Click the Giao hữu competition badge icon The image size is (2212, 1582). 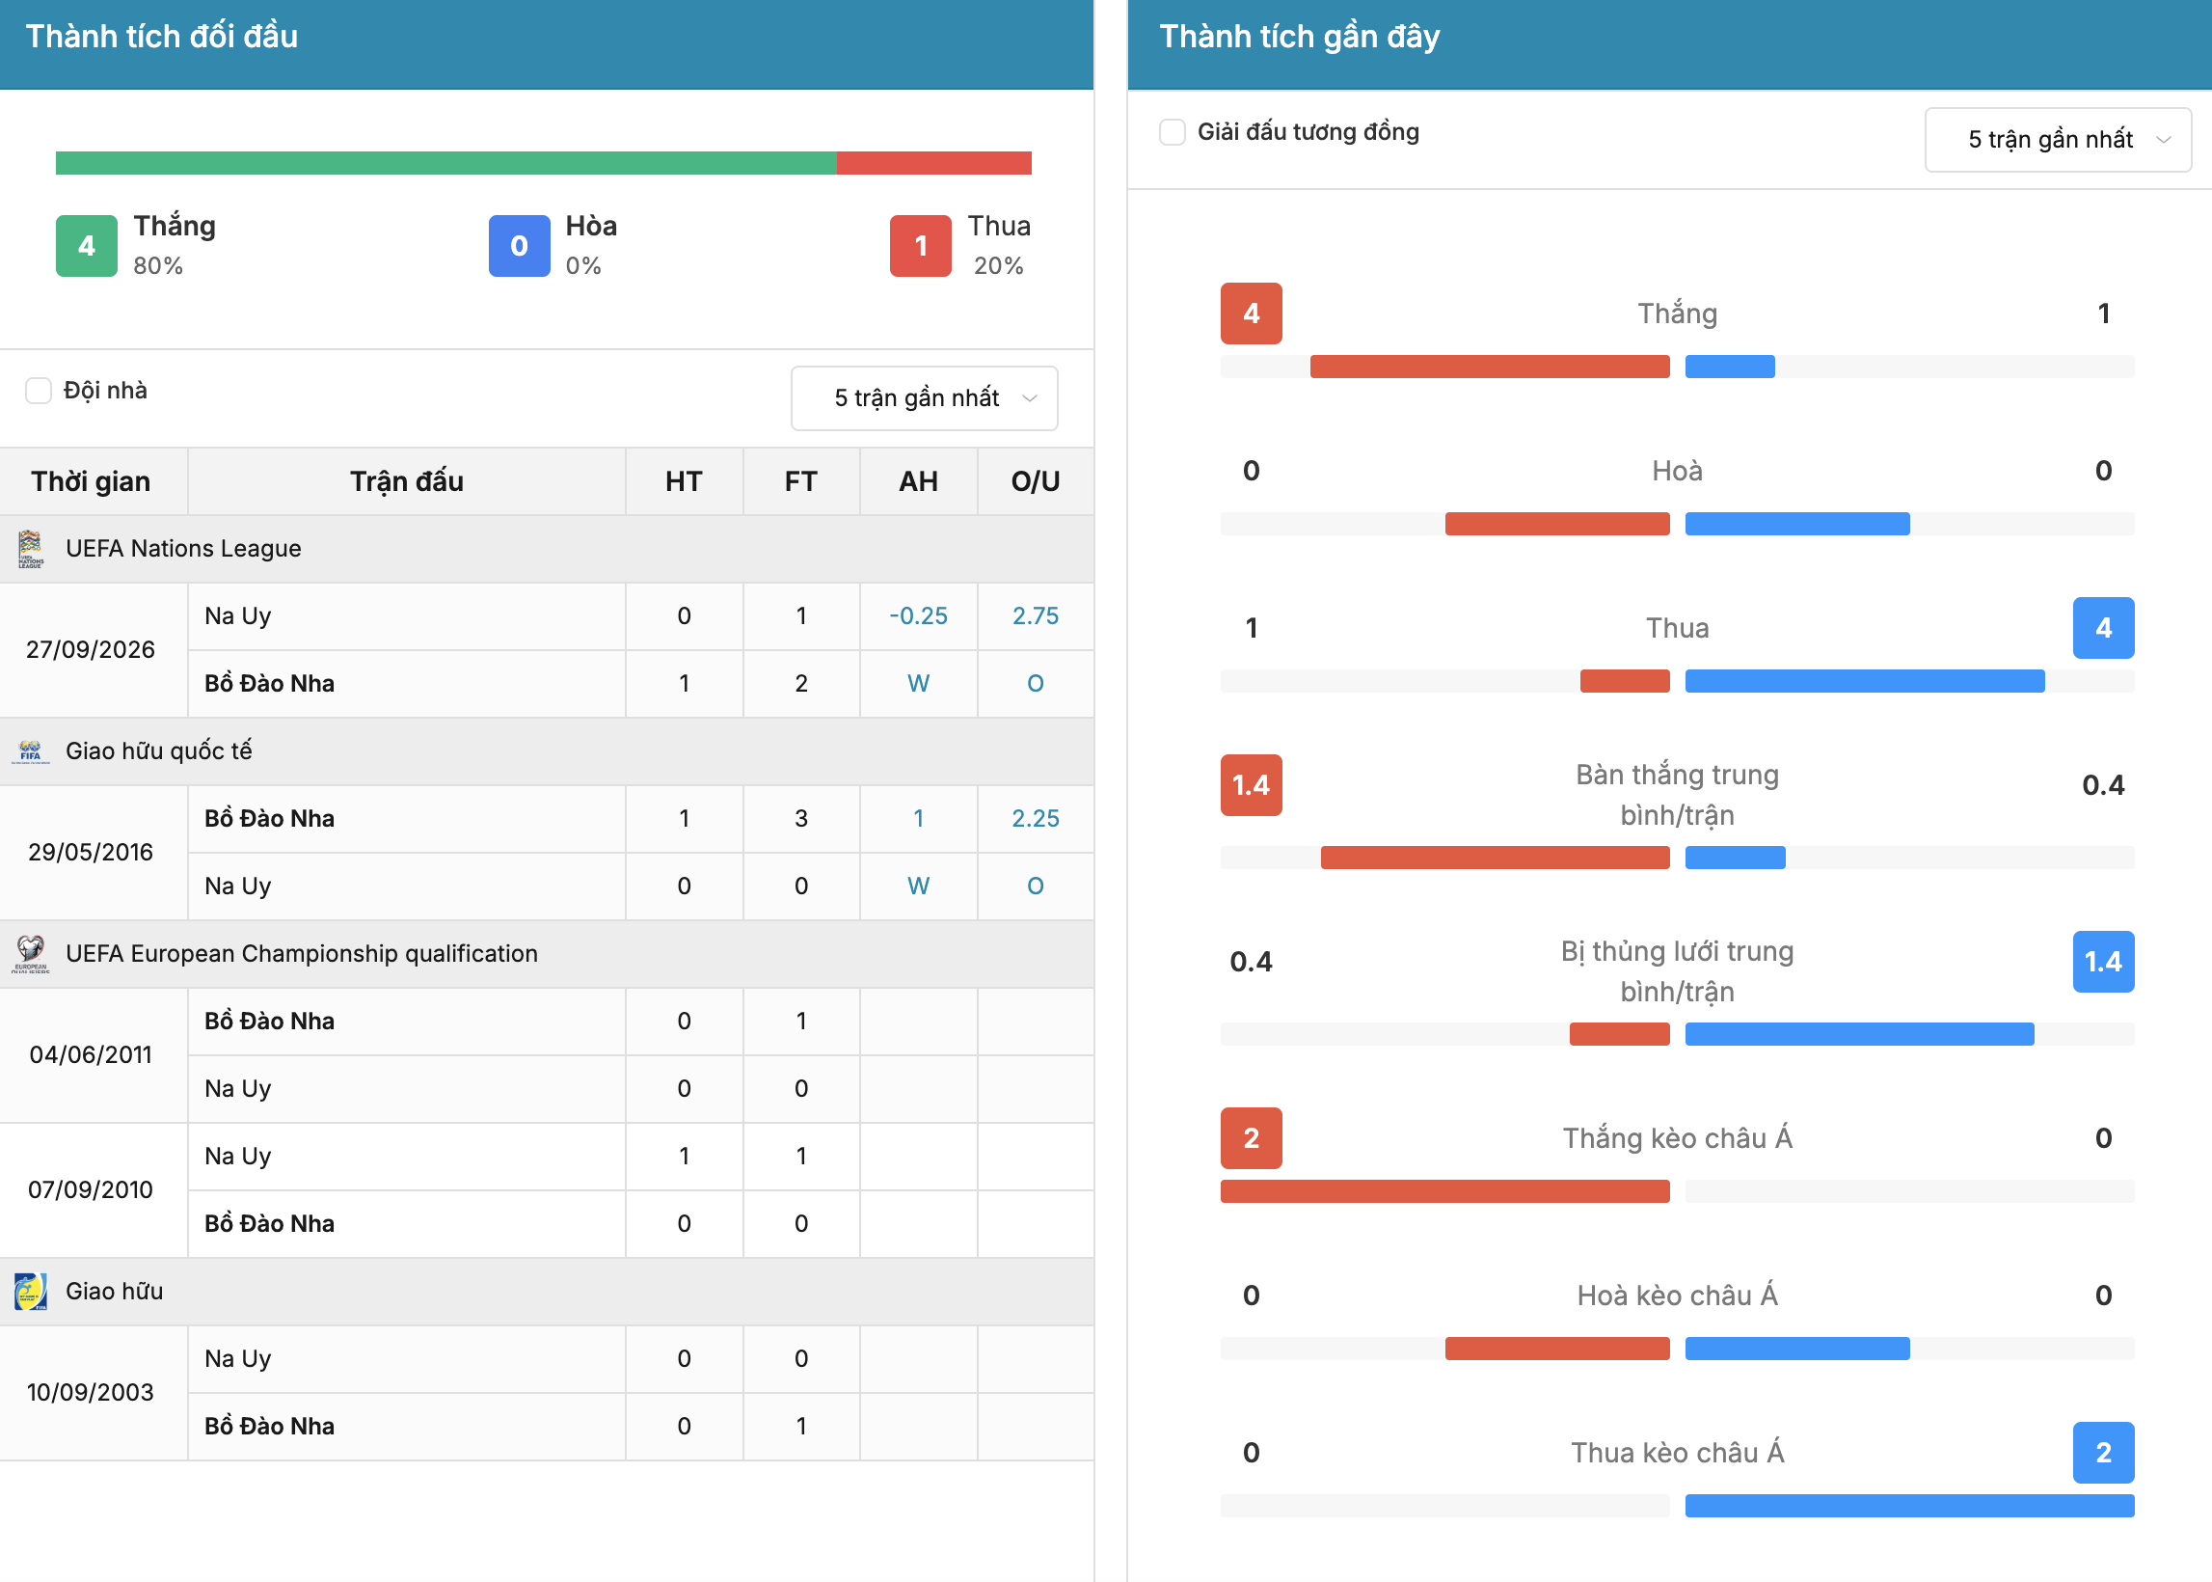30,1292
